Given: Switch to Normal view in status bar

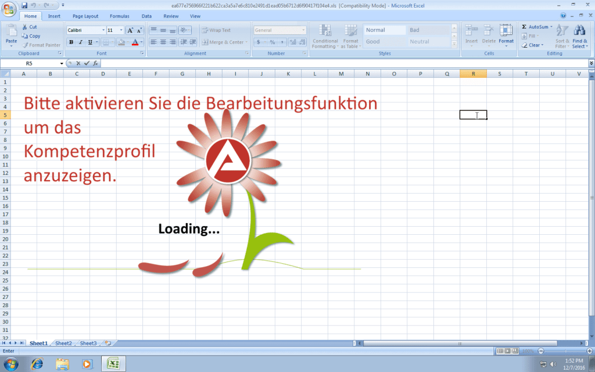Looking at the screenshot, I should [x=500, y=351].
